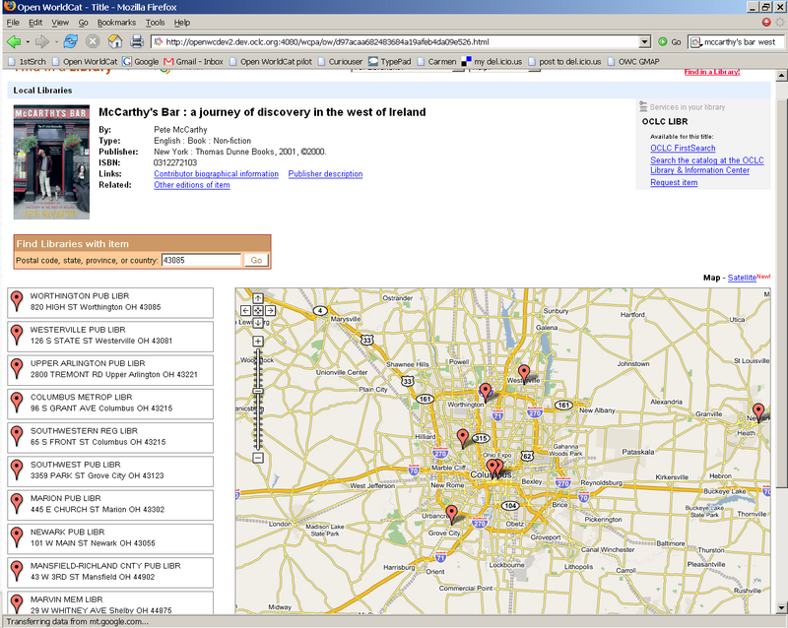Open the 1stSrch bookmark

click(27, 61)
